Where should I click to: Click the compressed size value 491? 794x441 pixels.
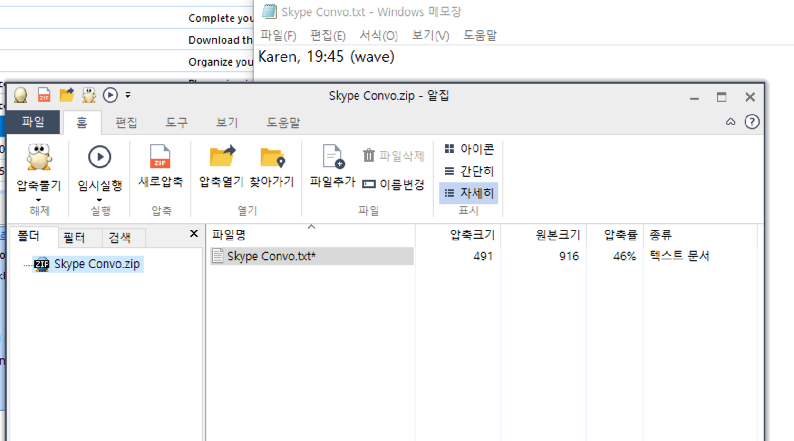coord(483,256)
